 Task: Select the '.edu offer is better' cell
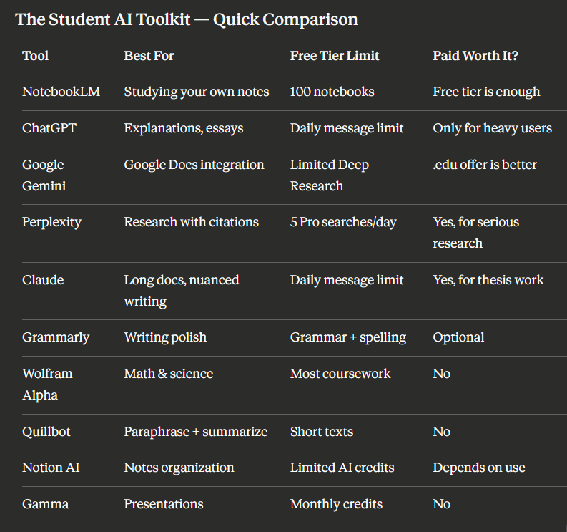coord(485,165)
